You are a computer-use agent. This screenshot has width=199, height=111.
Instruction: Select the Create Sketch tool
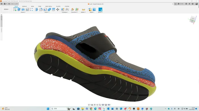coord(15,9)
